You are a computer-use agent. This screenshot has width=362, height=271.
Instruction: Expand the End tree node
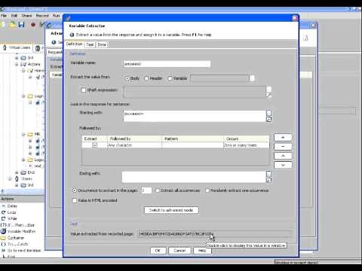(x=17, y=172)
